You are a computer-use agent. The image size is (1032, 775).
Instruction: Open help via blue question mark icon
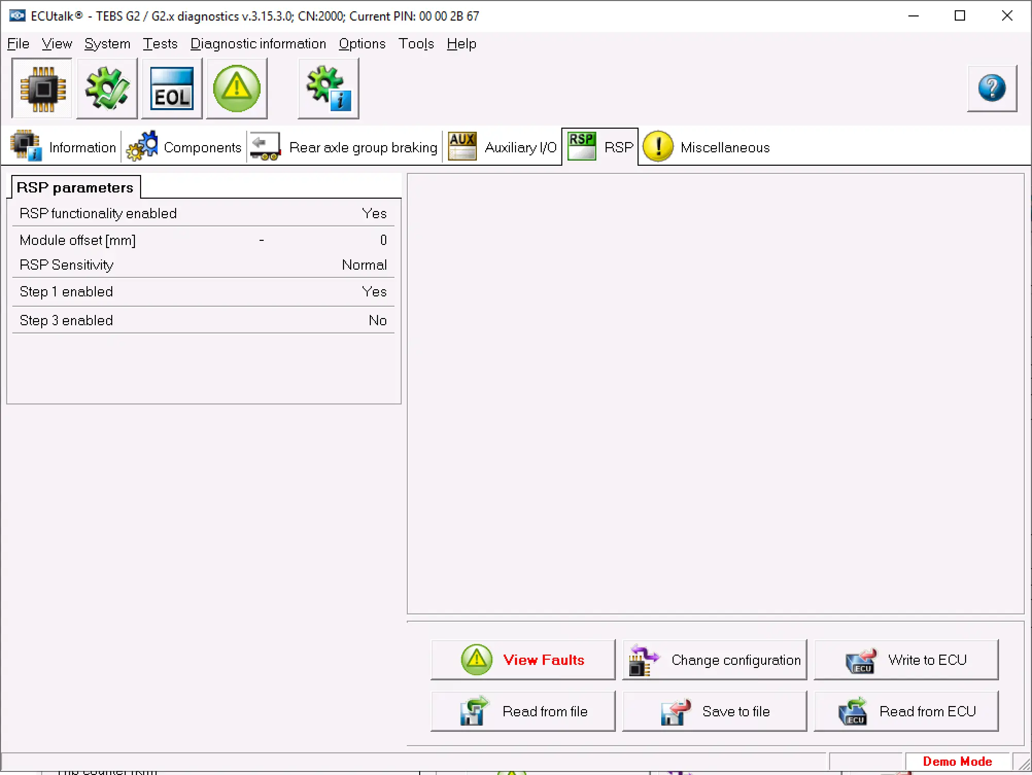pos(992,89)
